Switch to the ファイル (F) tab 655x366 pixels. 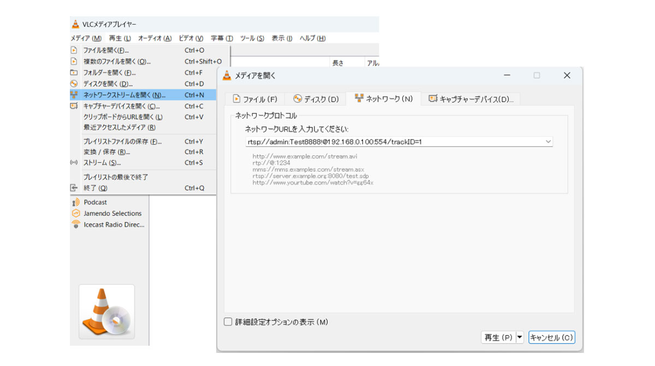tap(255, 99)
